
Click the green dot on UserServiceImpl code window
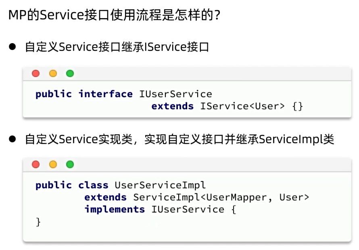click(x=70, y=165)
